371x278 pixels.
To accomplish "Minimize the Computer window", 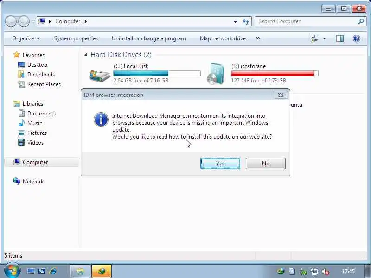I will [x=328, y=9].
